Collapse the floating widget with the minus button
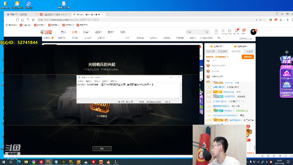The width and height of the screenshot is (293, 165). [x=287, y=52]
